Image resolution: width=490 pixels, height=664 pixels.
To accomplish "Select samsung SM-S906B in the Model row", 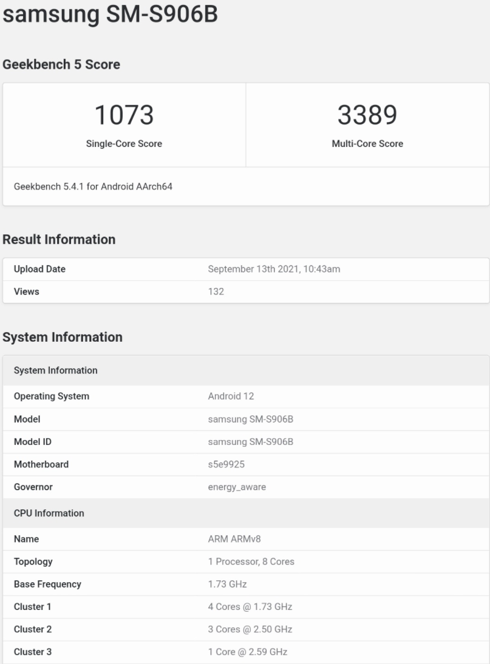I will [x=251, y=419].
